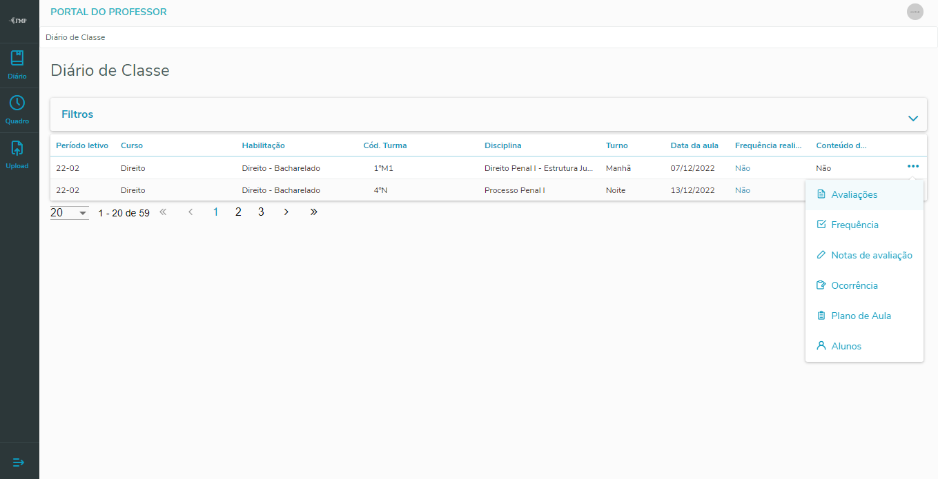Open Plano de Aula menu entry
938x479 pixels.
(x=861, y=316)
